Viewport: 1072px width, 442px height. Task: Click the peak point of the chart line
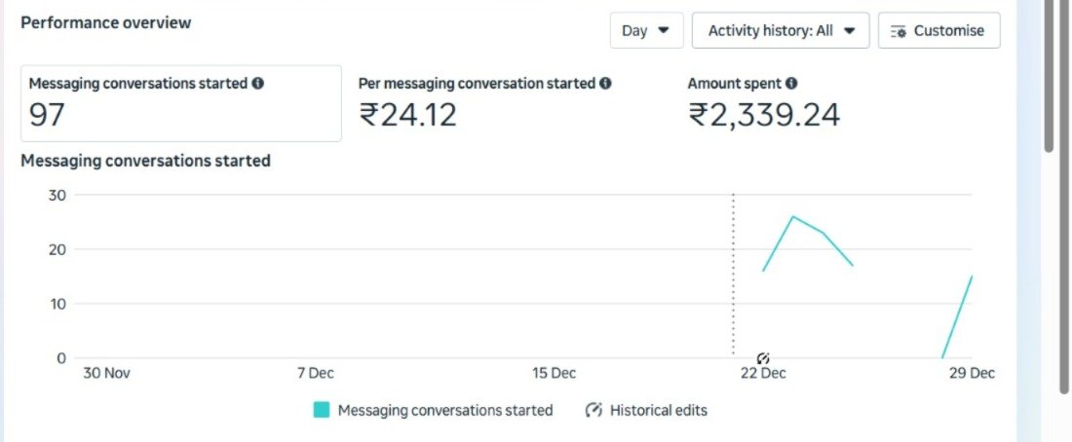(793, 216)
